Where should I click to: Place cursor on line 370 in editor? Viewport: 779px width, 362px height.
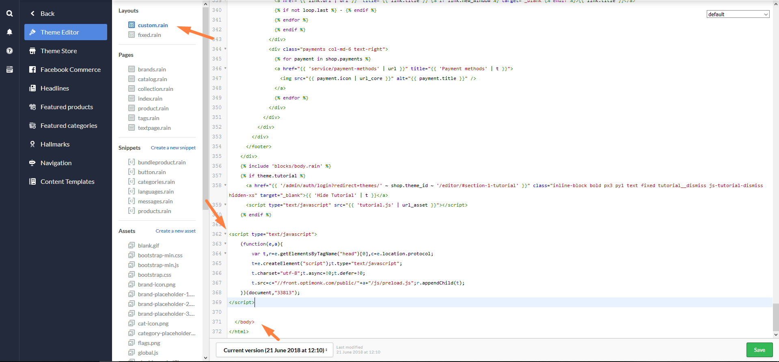(x=499, y=312)
